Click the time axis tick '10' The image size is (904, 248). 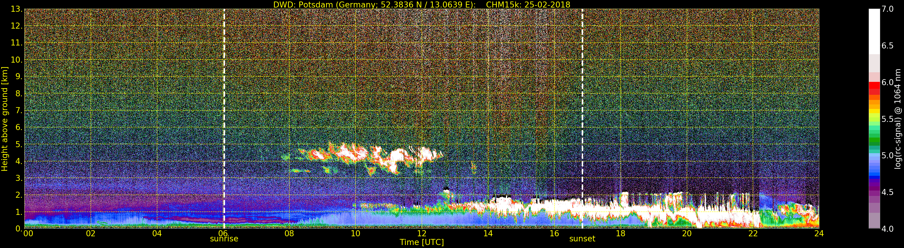point(355,233)
